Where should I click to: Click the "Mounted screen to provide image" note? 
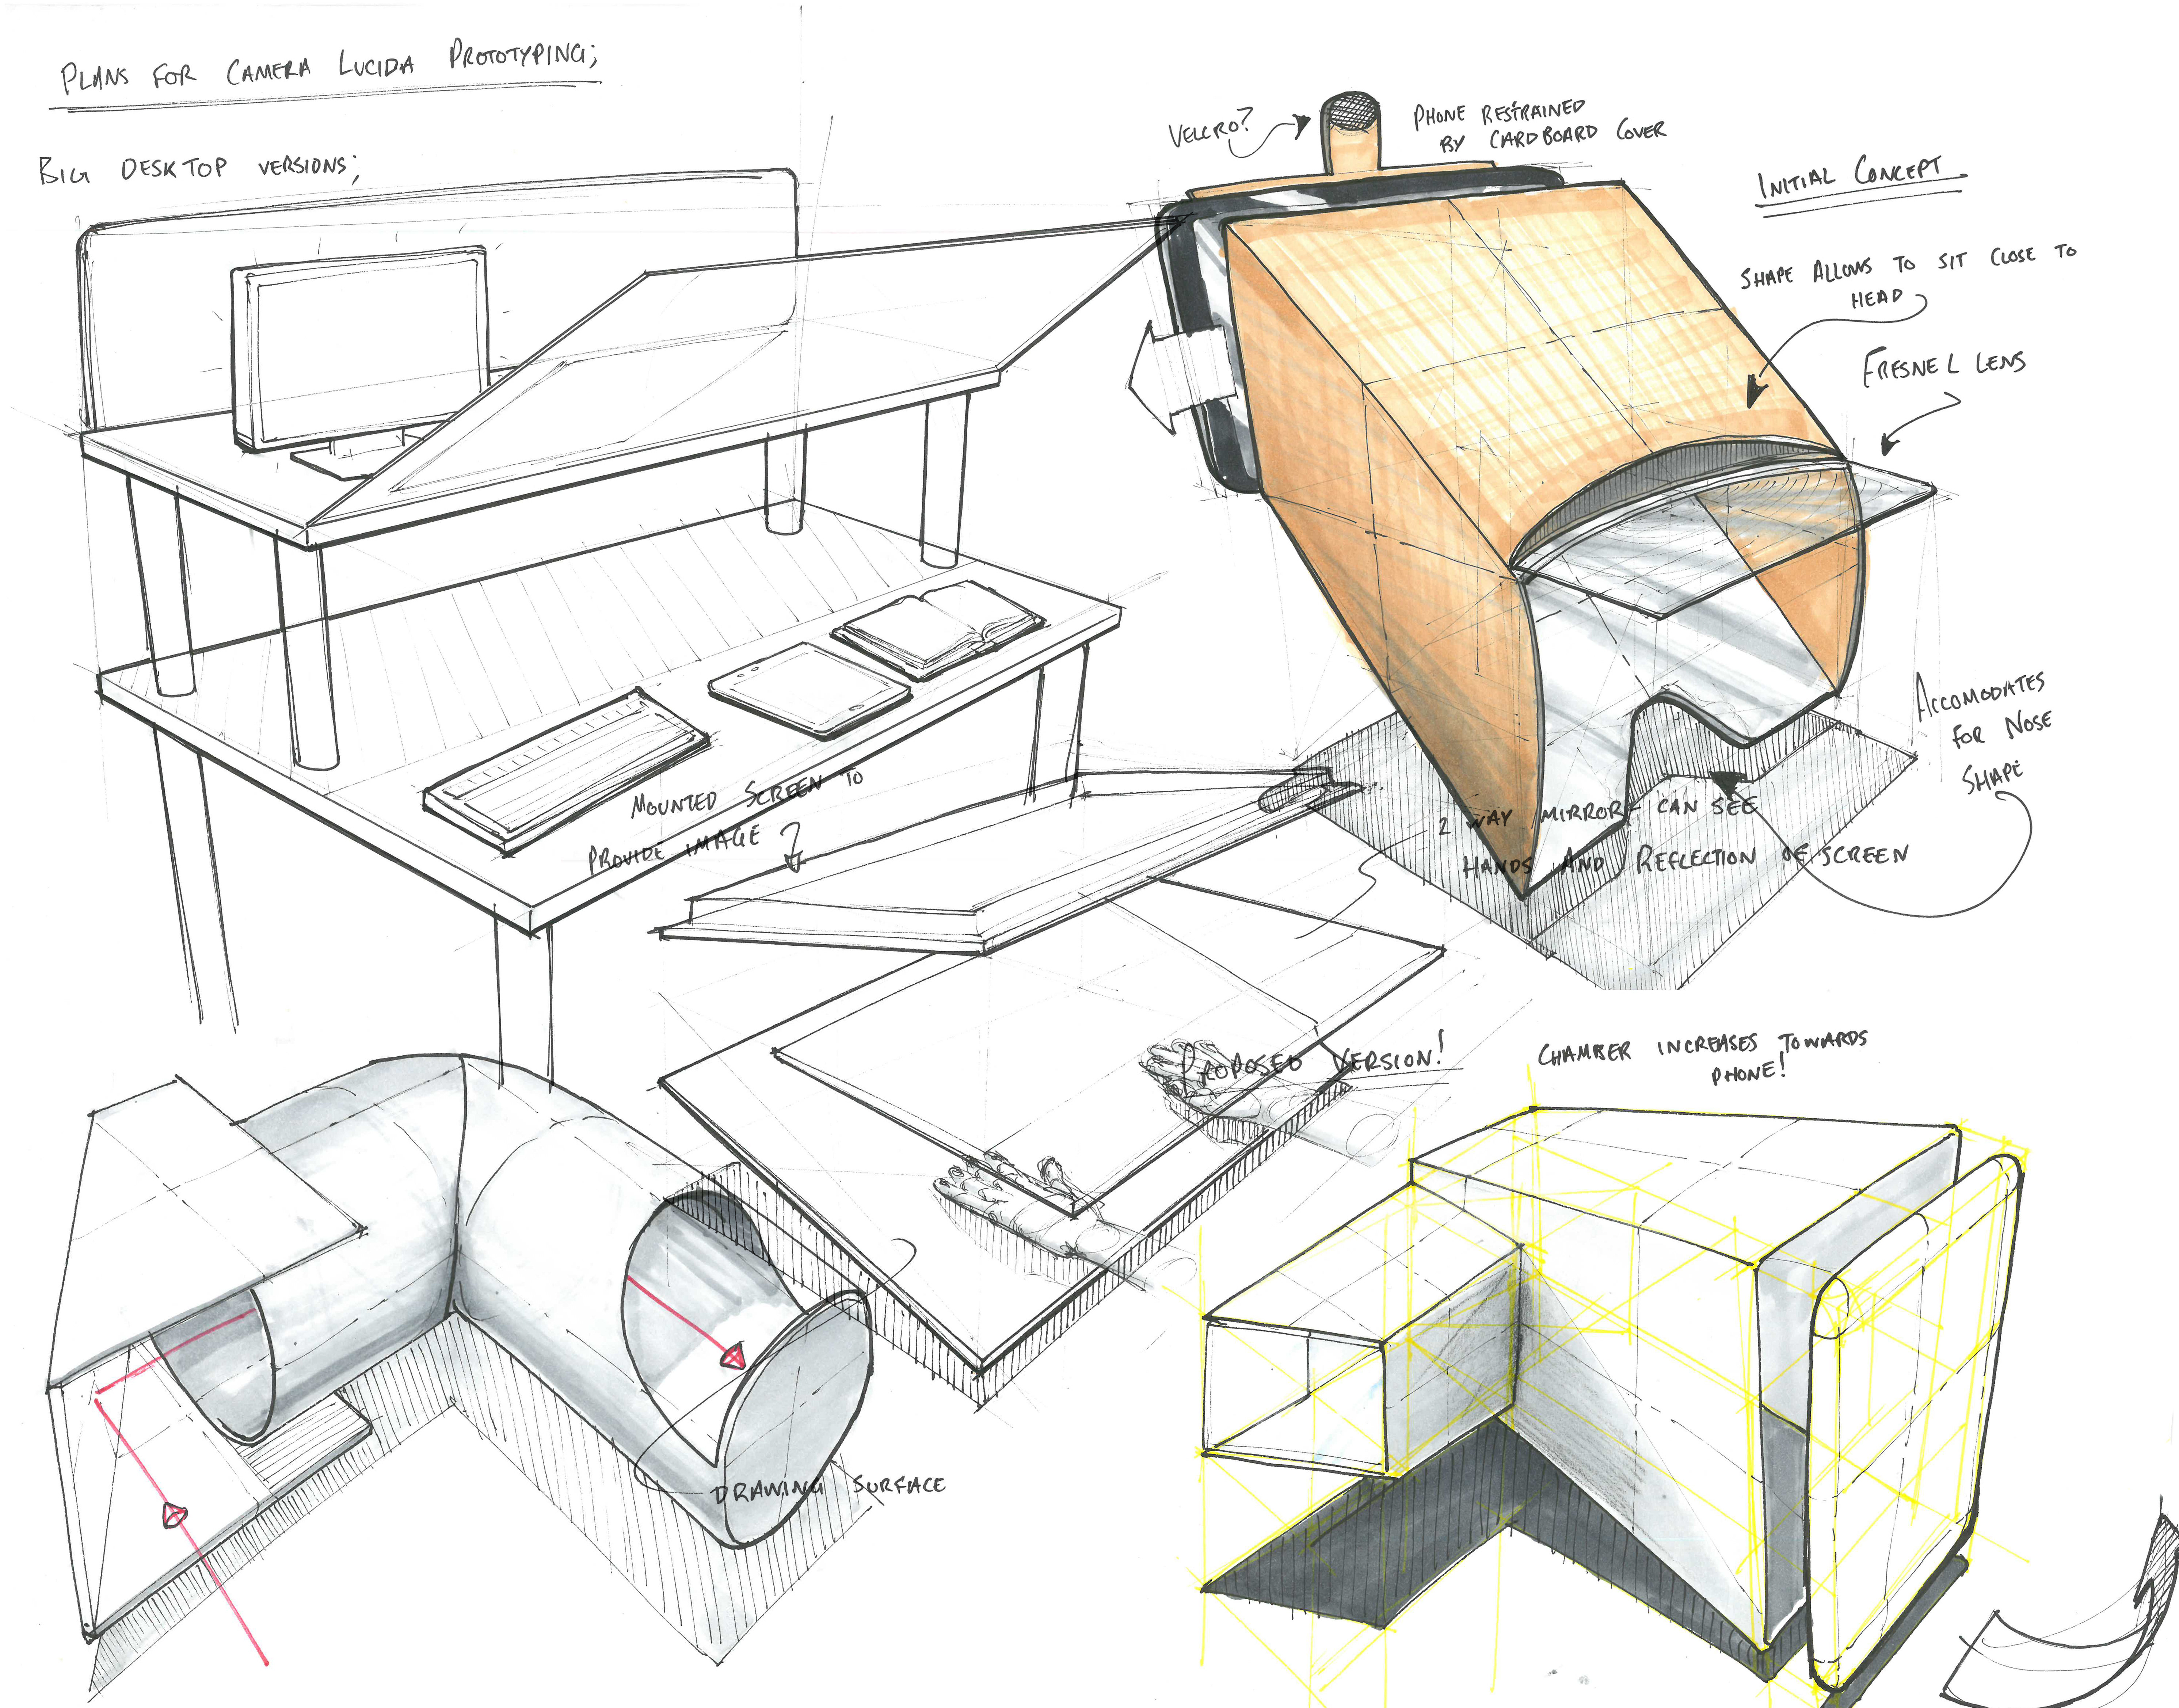pos(725,820)
